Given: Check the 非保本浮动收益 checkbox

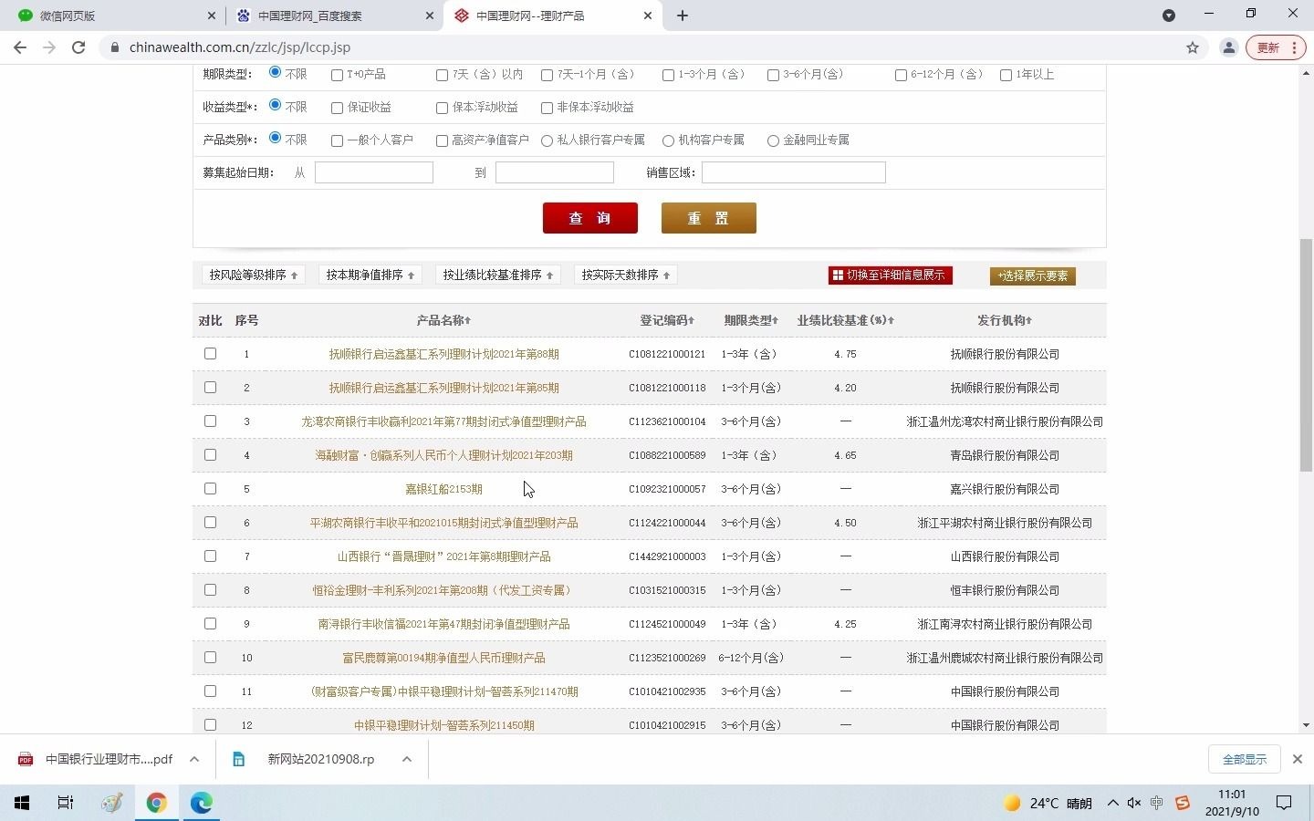Looking at the screenshot, I should click(547, 108).
